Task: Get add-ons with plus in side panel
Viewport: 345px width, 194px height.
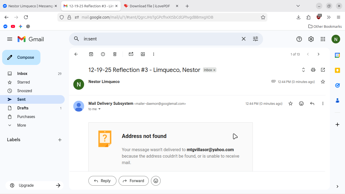Action: pyautogui.click(x=337, y=124)
